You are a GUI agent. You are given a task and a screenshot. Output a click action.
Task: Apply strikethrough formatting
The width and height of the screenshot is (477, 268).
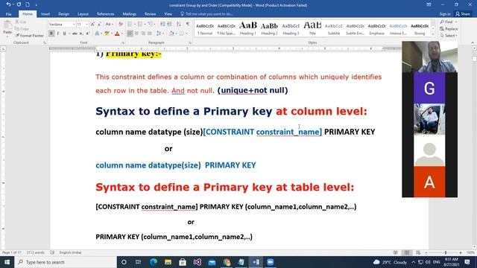[75, 33]
